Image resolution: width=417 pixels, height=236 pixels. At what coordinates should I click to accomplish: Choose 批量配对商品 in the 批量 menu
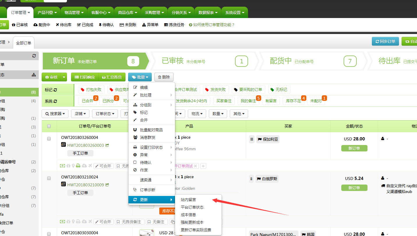(152, 130)
